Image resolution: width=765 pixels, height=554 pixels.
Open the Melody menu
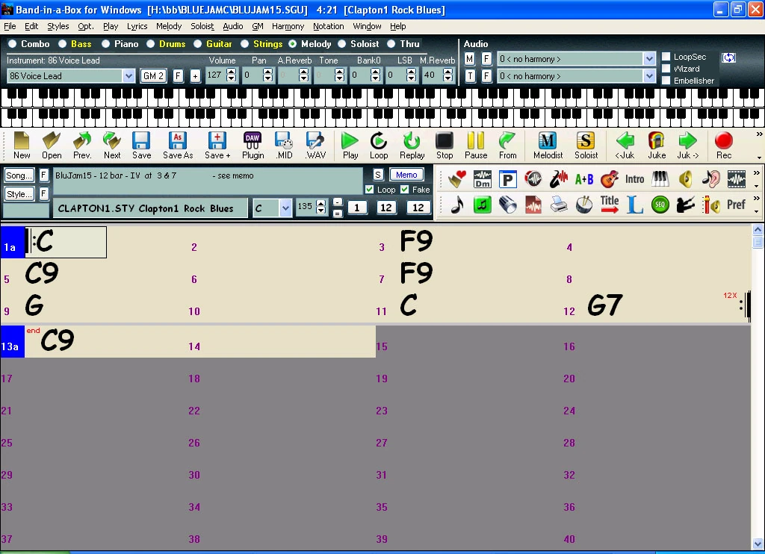[169, 26]
